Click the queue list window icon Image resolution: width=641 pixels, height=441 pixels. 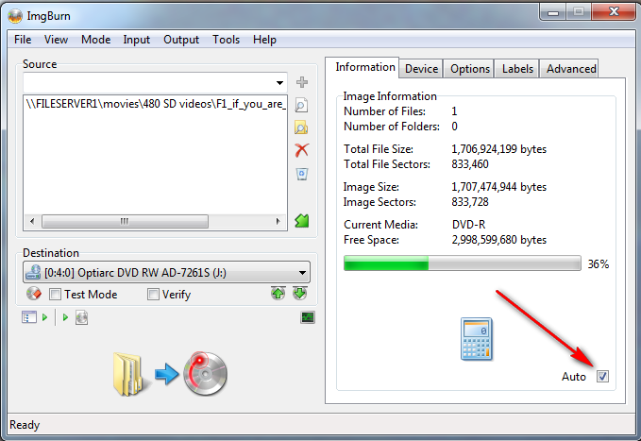(x=29, y=317)
